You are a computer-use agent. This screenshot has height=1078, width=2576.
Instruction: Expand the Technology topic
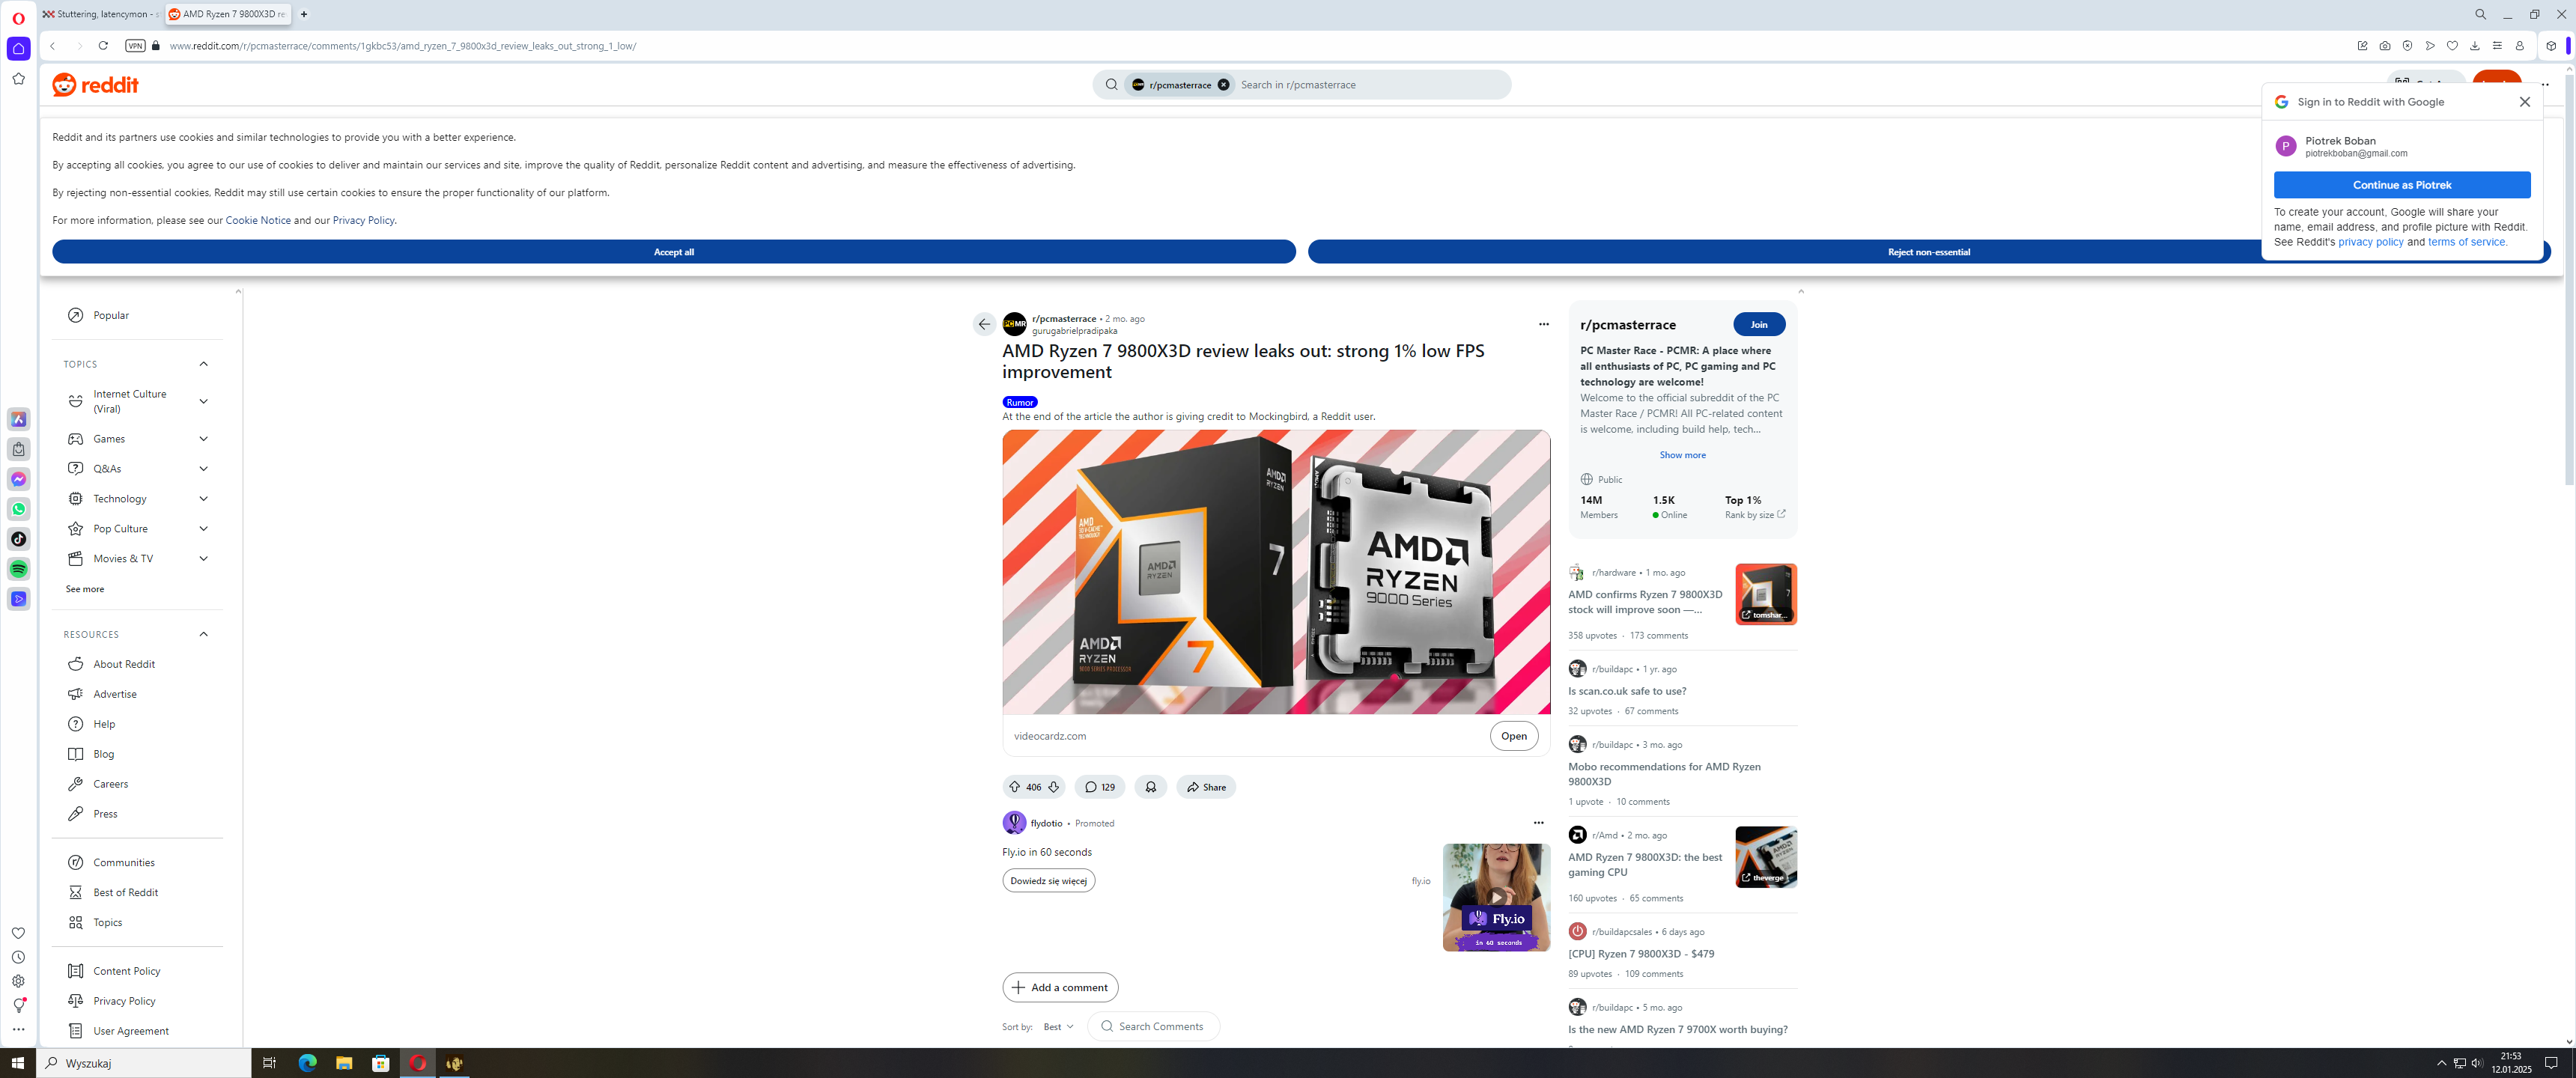tap(203, 499)
